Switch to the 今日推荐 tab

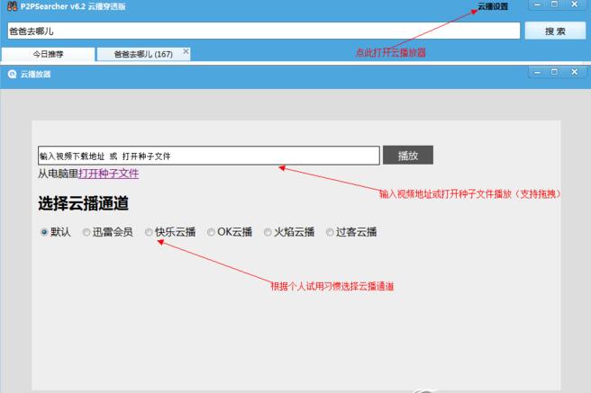pos(49,54)
